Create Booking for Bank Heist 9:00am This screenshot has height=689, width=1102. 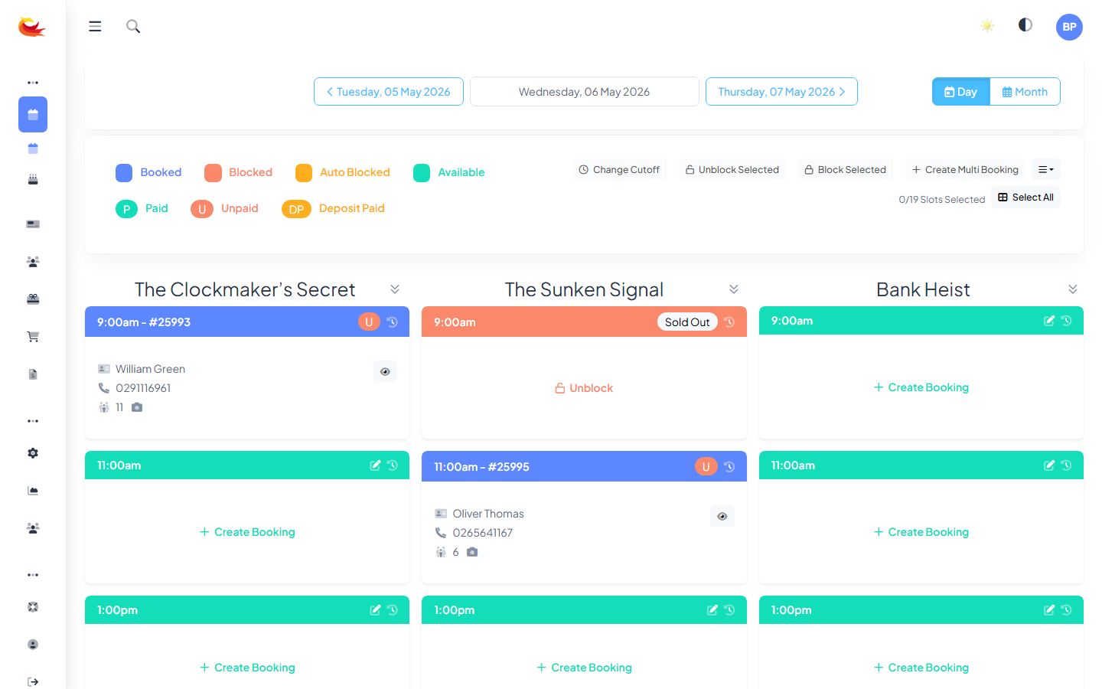pyautogui.click(x=921, y=387)
